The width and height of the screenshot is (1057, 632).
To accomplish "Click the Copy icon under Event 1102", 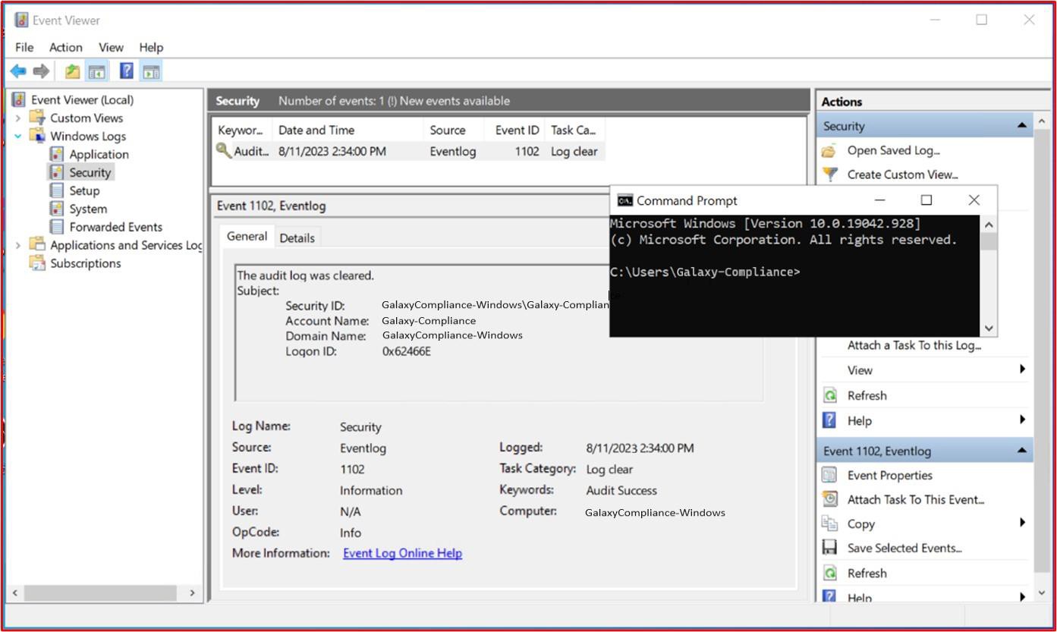I will (829, 524).
